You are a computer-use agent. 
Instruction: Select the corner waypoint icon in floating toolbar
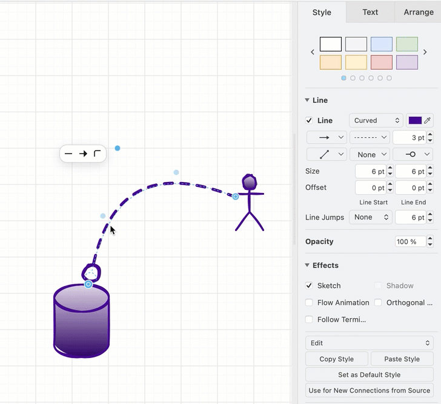click(x=97, y=154)
